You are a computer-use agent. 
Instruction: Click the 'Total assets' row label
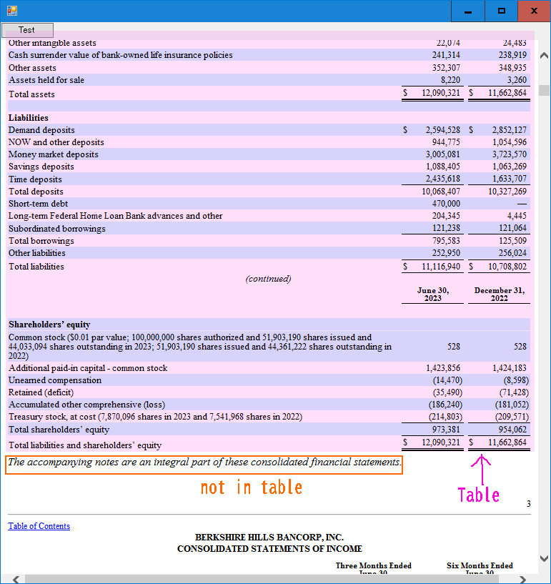pyautogui.click(x=31, y=94)
